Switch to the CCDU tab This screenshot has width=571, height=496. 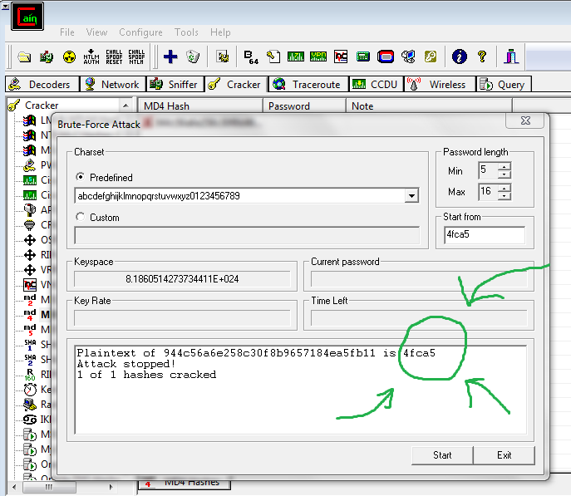click(x=376, y=85)
